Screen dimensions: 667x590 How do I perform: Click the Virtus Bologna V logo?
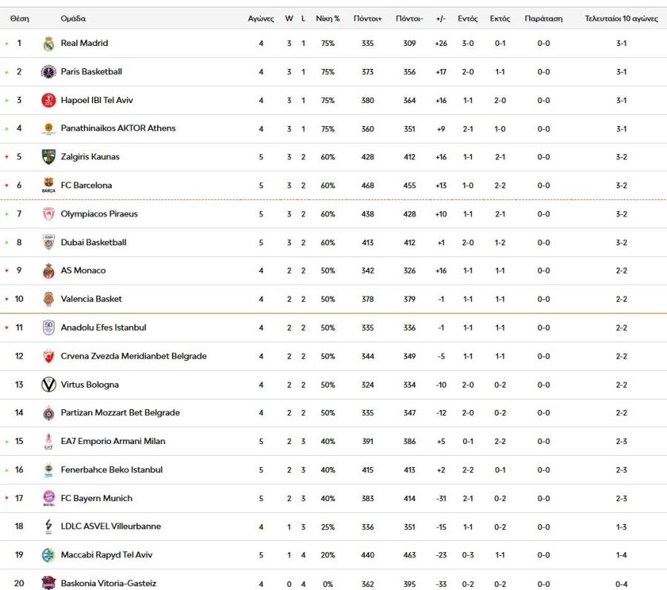48,385
